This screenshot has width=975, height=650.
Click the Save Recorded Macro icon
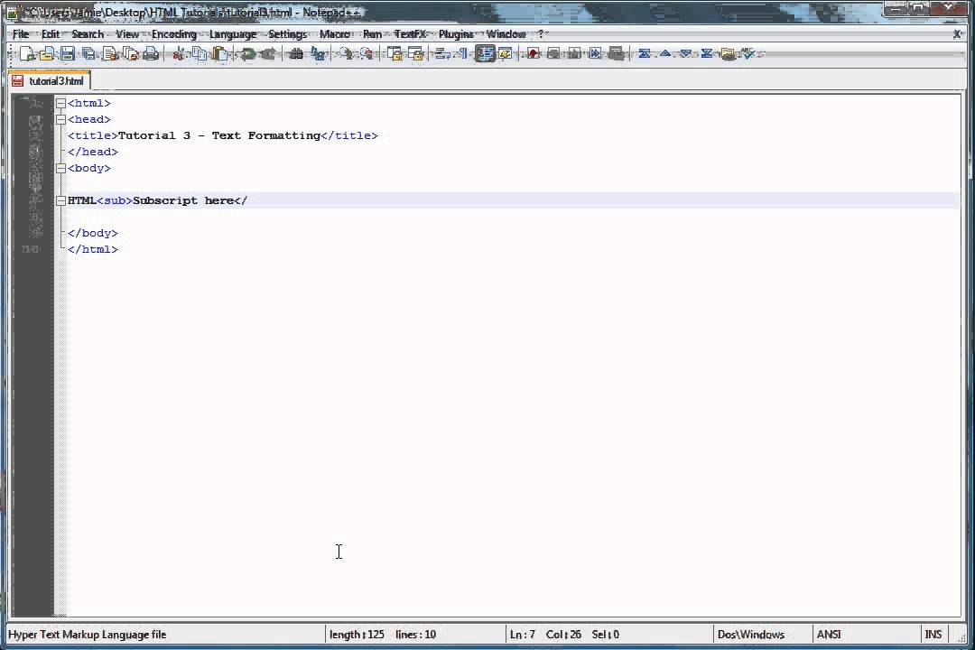pos(616,54)
